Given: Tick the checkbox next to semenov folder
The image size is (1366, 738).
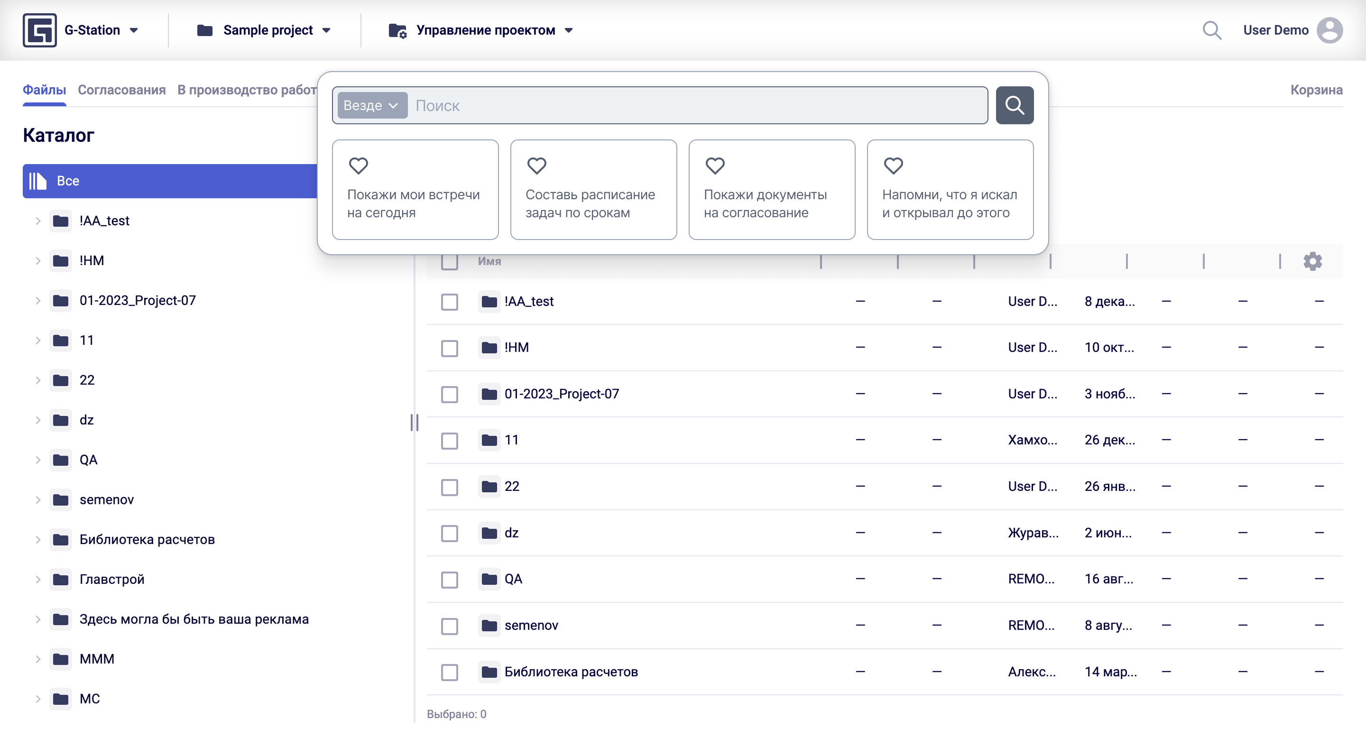Looking at the screenshot, I should pos(449,626).
